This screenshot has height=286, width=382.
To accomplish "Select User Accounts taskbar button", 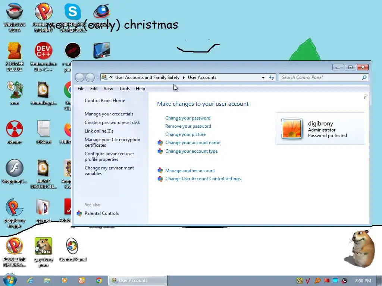I will click(138, 280).
